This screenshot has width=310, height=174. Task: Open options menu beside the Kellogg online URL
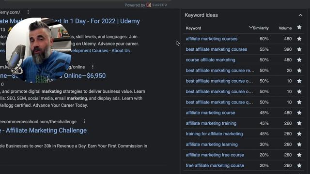(x=93, y=67)
